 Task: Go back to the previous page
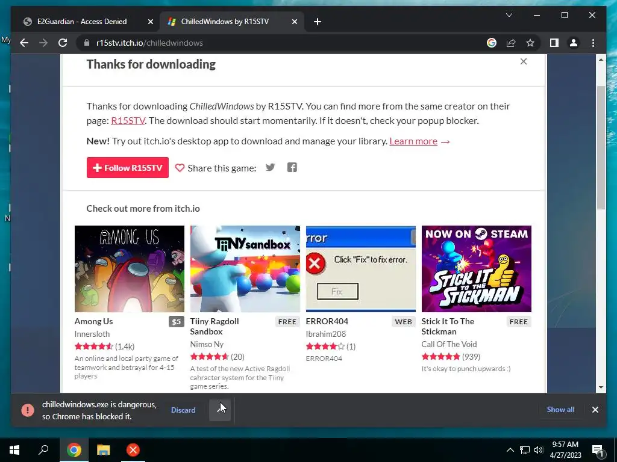point(24,43)
